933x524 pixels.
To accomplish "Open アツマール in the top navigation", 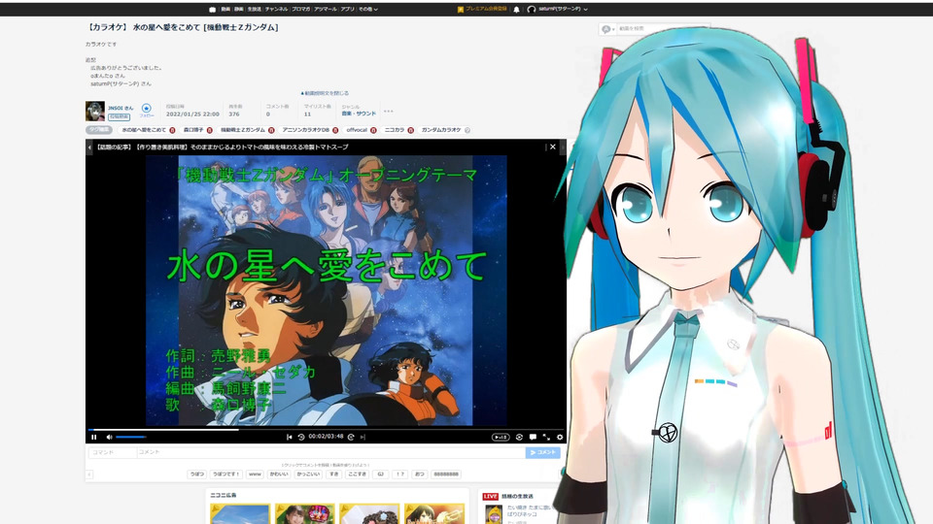I will (x=325, y=9).
